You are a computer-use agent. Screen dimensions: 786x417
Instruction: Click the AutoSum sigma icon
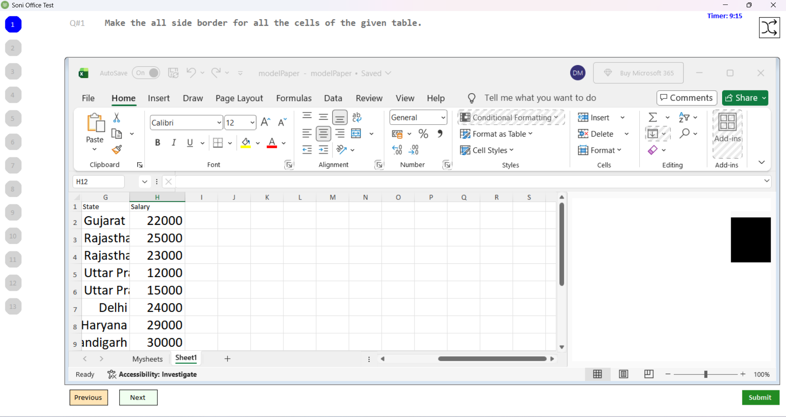(x=653, y=118)
